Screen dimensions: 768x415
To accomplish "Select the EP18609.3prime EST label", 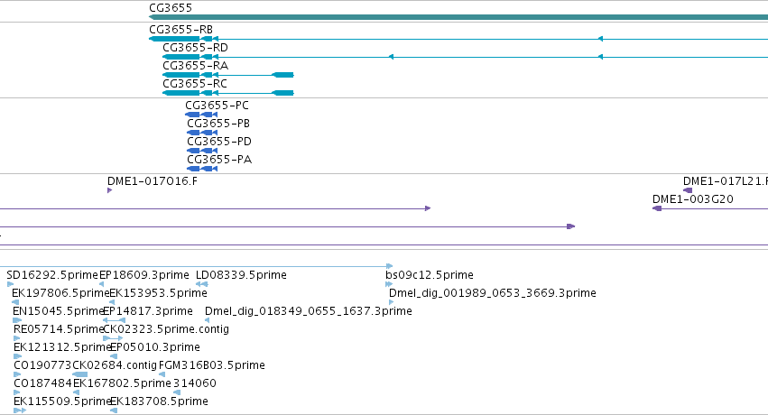I will click(144, 275).
